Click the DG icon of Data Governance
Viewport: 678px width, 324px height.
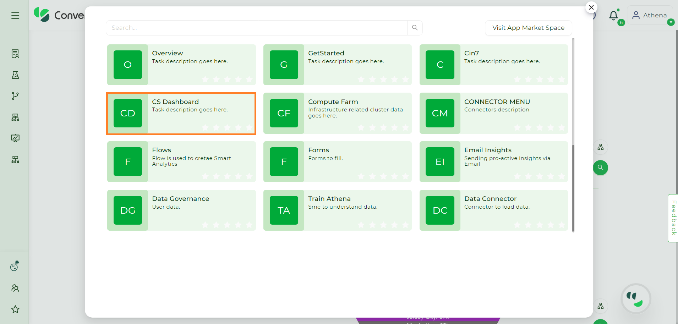coord(128,210)
